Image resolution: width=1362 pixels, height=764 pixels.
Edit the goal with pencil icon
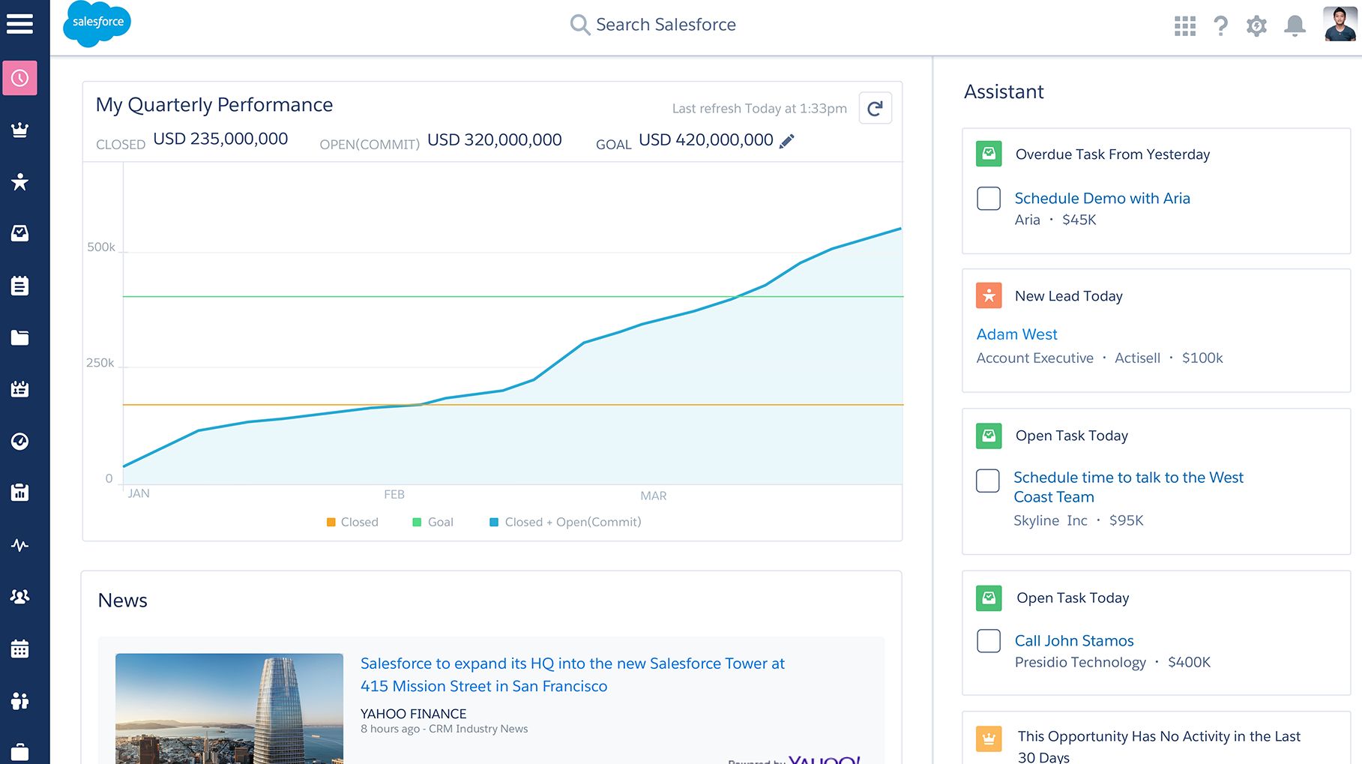tap(786, 141)
